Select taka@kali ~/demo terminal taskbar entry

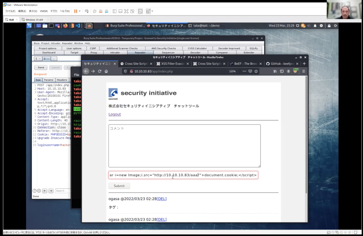[x=204, y=26]
